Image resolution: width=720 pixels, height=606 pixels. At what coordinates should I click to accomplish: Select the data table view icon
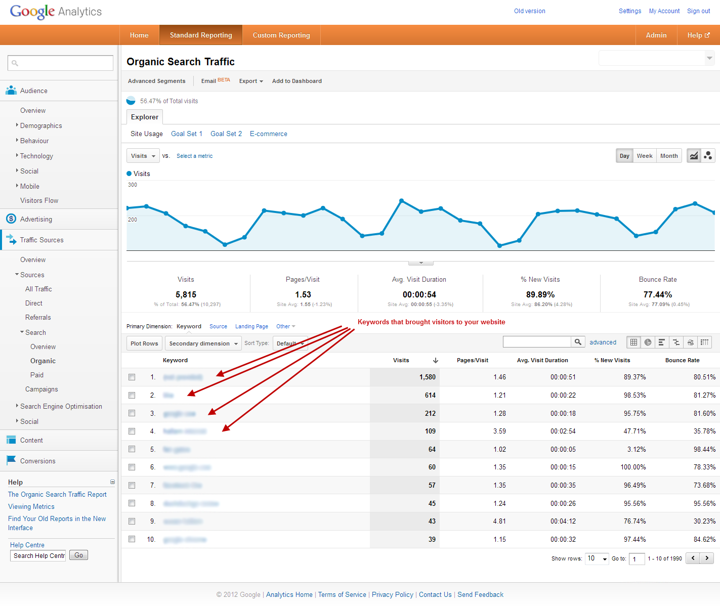click(633, 342)
